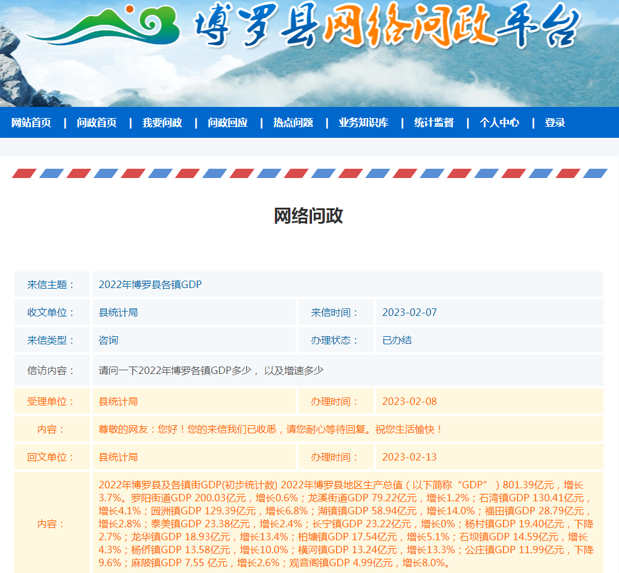Click the 已办结 status label
The height and width of the screenshot is (573, 619).
(x=395, y=339)
